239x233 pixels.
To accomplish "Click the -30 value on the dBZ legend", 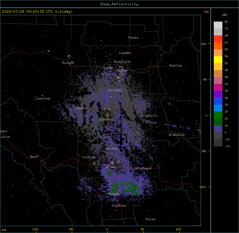I will tap(227, 146).
